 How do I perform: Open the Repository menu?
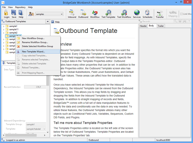click(x=20, y=7)
